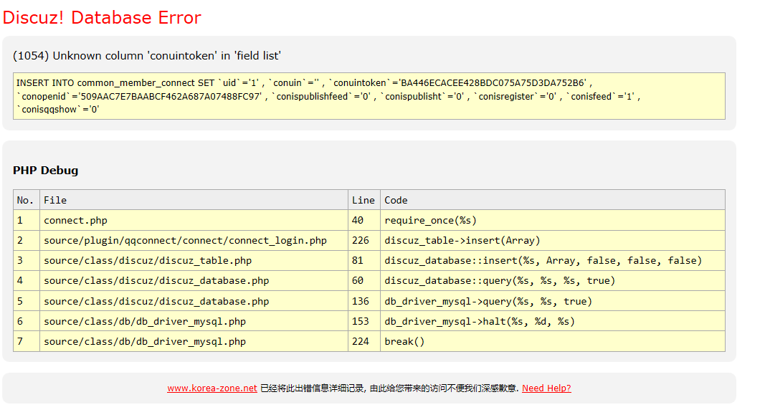Open the www.korea-zone.net link
This screenshot has height=420, width=765.
coord(212,388)
